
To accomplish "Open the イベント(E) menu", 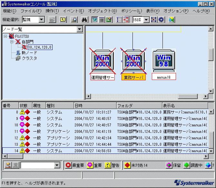I will 74,11.
